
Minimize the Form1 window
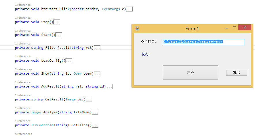point(227,28)
